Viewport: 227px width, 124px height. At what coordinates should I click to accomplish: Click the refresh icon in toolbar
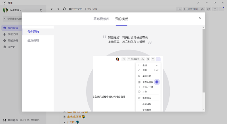[65, 9]
